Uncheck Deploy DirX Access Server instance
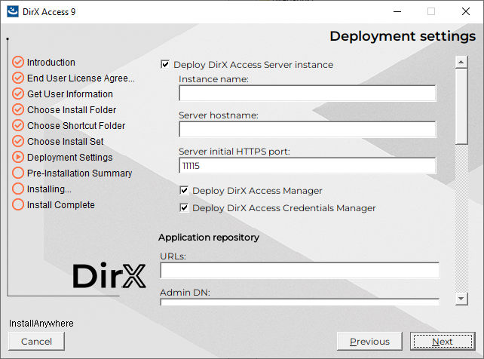Screen dimensions: 484x359 (166, 65)
